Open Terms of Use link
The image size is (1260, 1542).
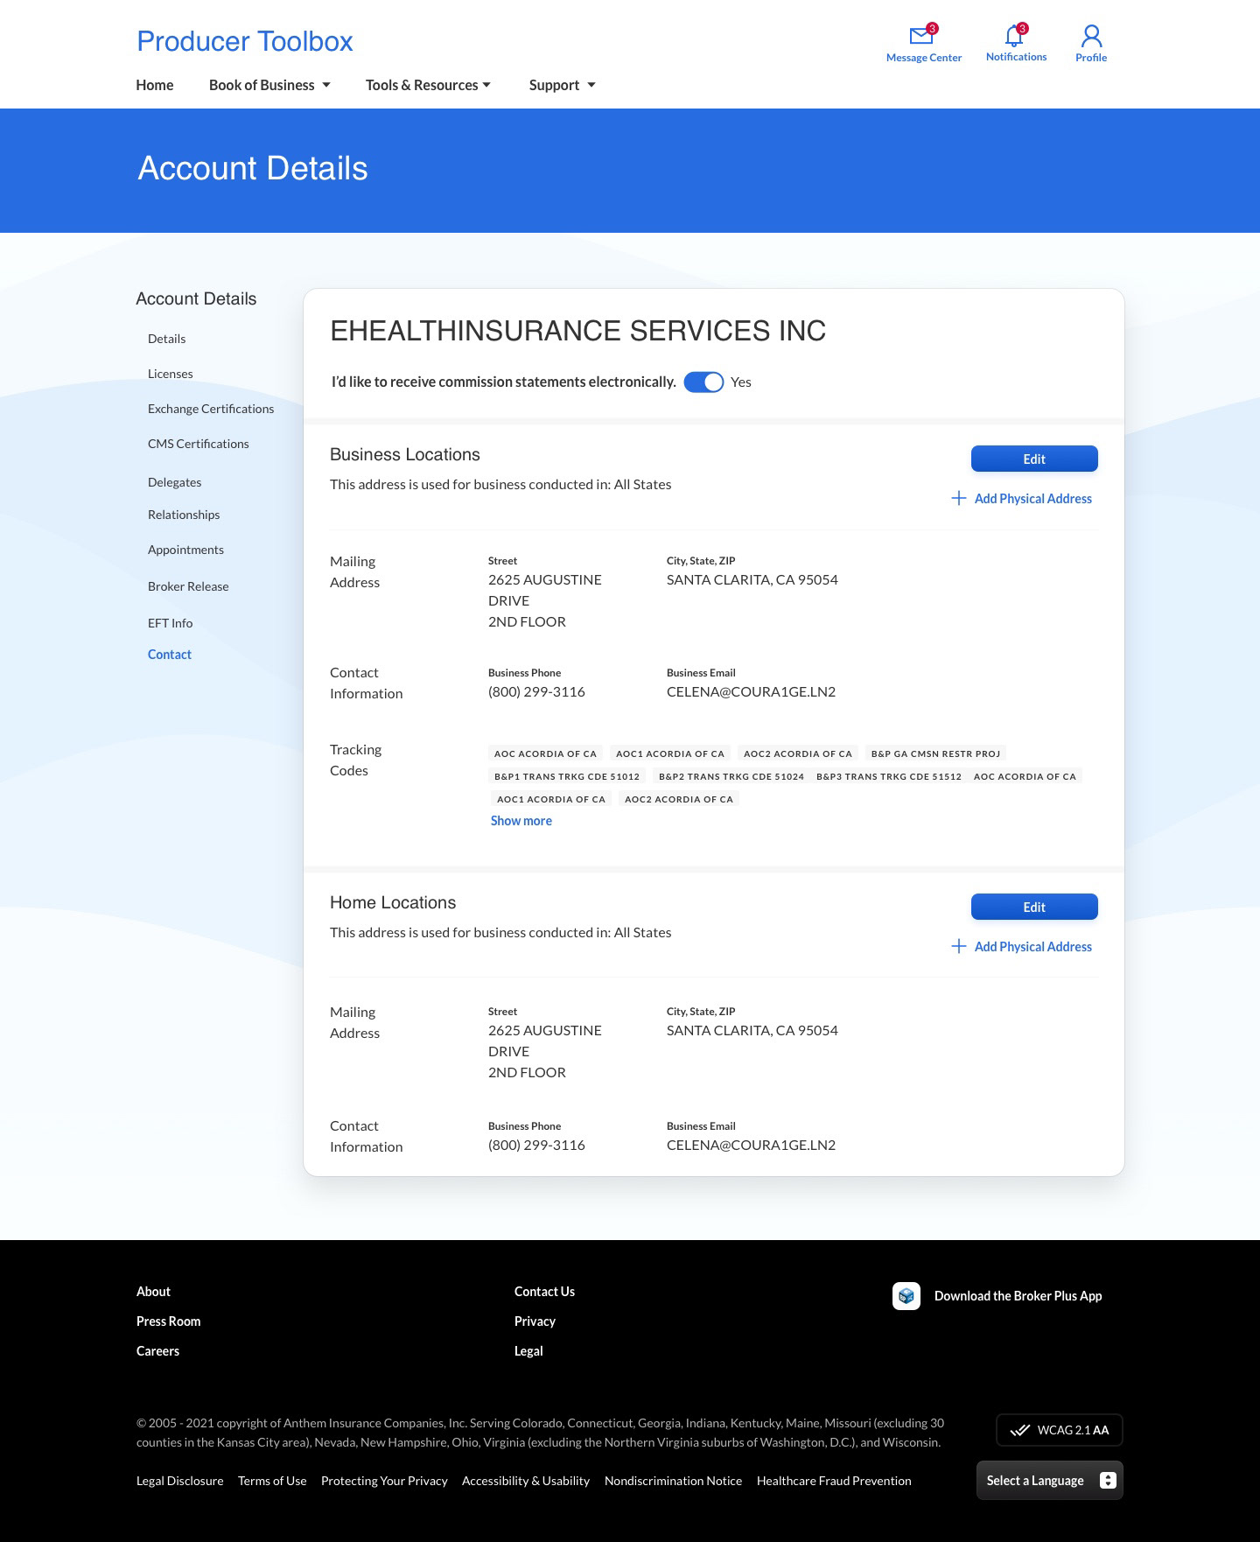click(x=272, y=1481)
